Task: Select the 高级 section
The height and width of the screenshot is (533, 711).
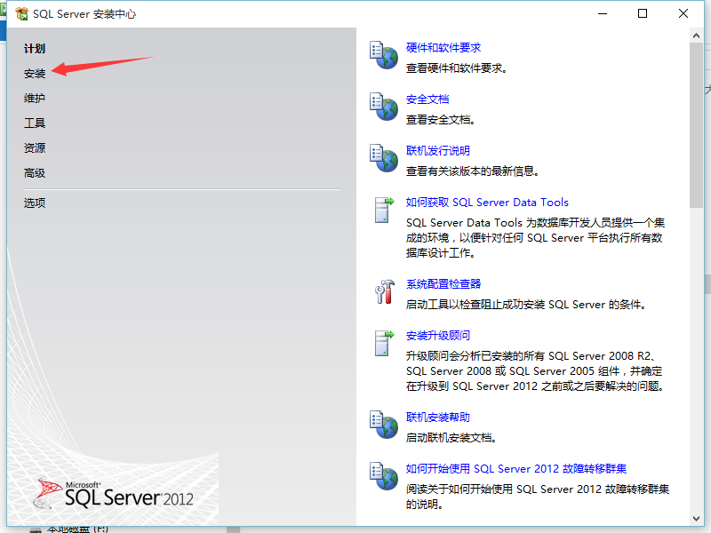Action: [35, 173]
